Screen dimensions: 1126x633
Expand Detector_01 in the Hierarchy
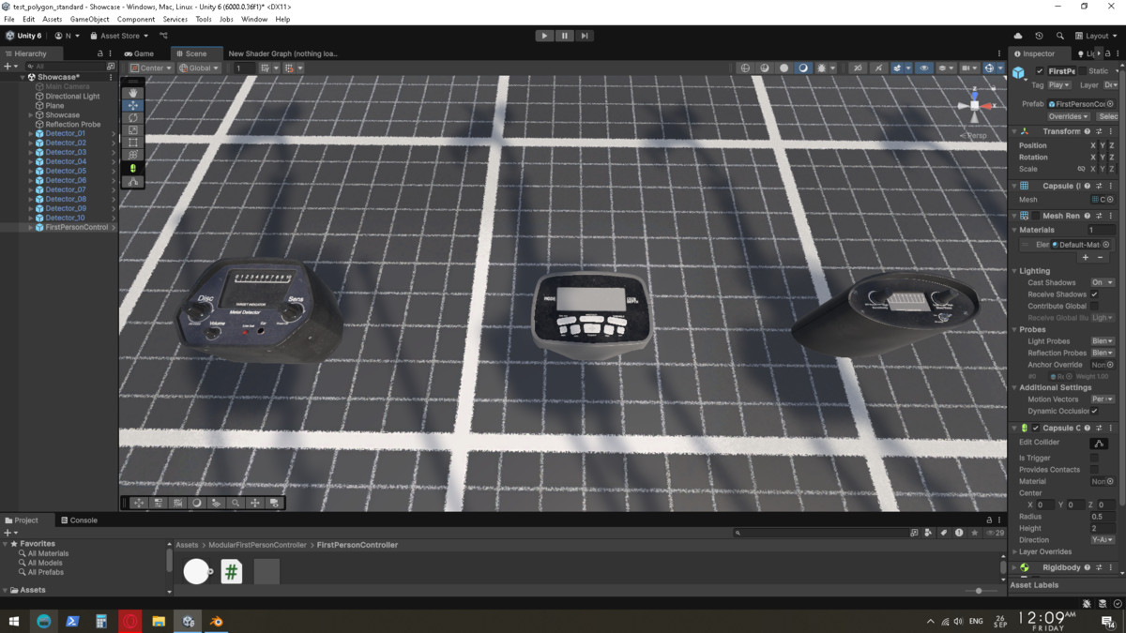click(31, 134)
